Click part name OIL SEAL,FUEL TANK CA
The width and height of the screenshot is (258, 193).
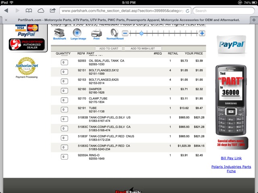click(x=106, y=61)
